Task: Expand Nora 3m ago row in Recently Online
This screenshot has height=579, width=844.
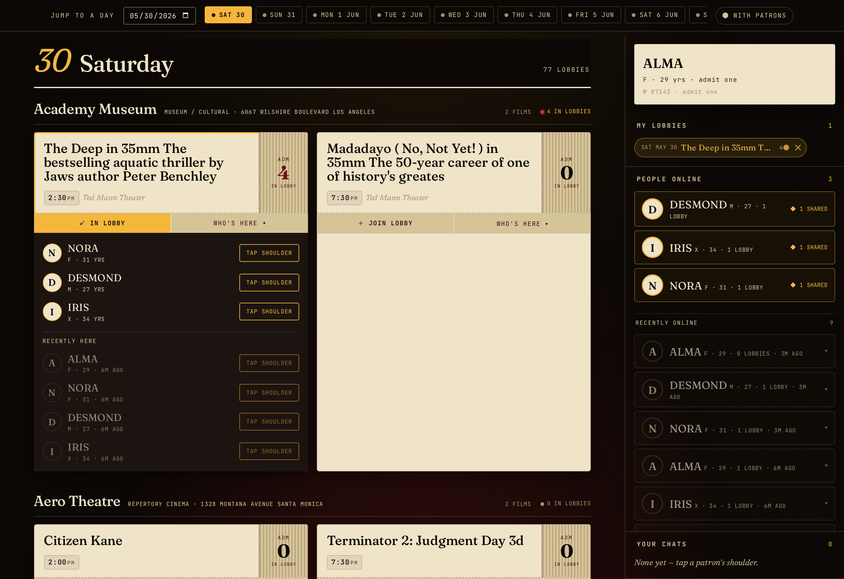Action: [x=826, y=428]
